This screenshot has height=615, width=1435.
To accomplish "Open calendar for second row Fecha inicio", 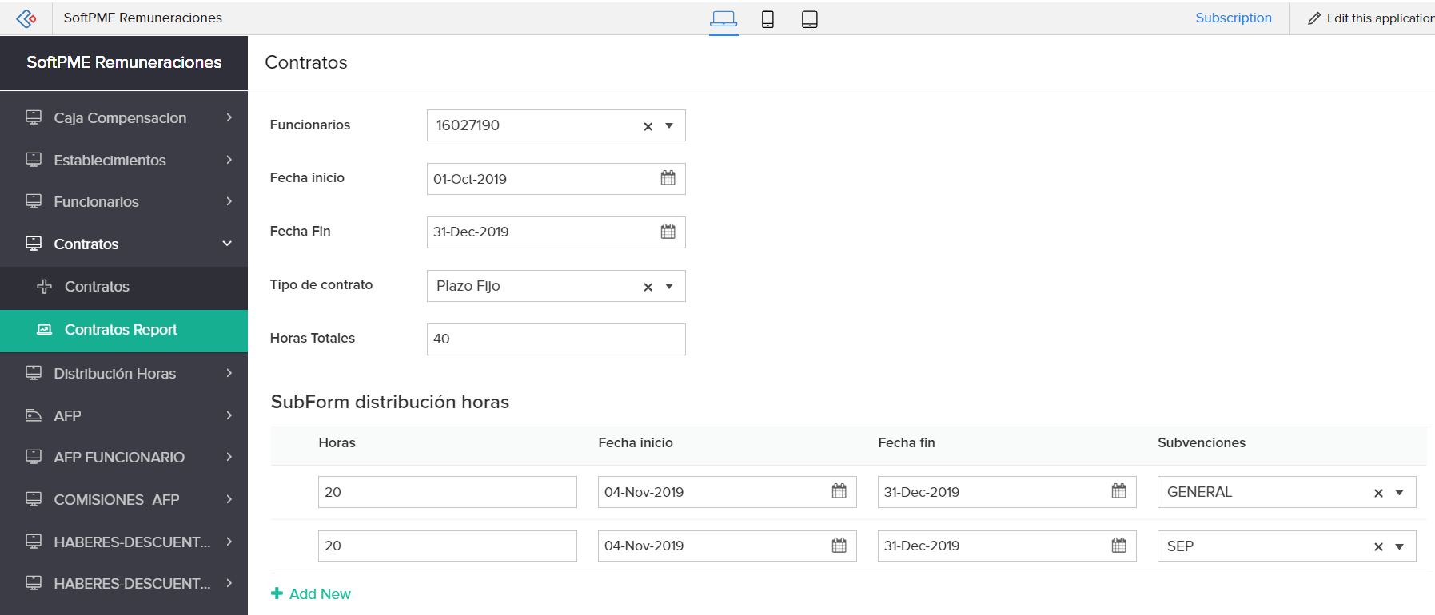I will [839, 546].
